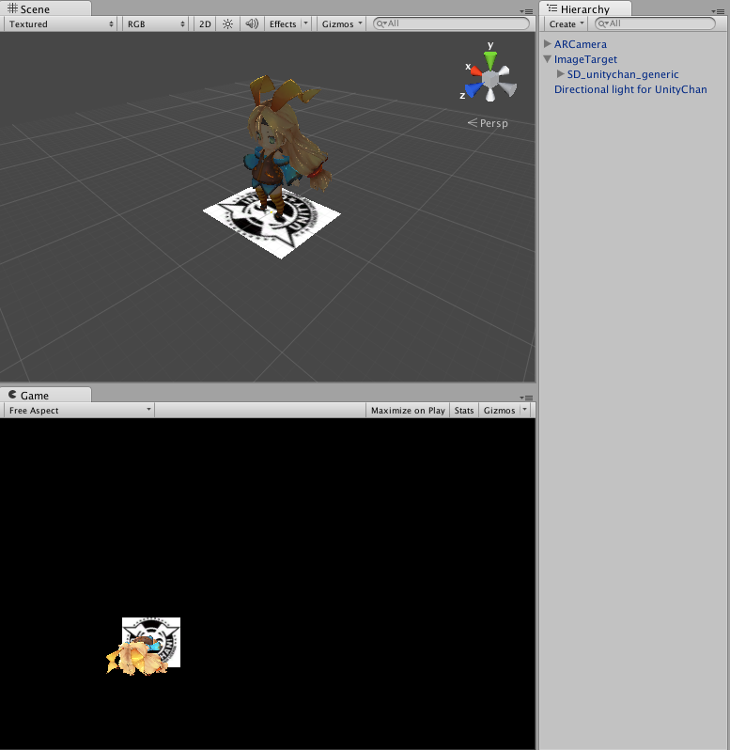Image resolution: width=730 pixels, height=750 pixels.
Task: Toggle Maximize on Play
Action: (408, 411)
